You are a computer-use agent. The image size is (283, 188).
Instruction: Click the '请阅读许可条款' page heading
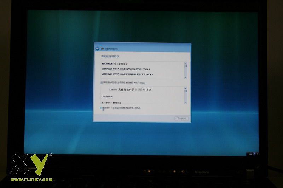110,56
